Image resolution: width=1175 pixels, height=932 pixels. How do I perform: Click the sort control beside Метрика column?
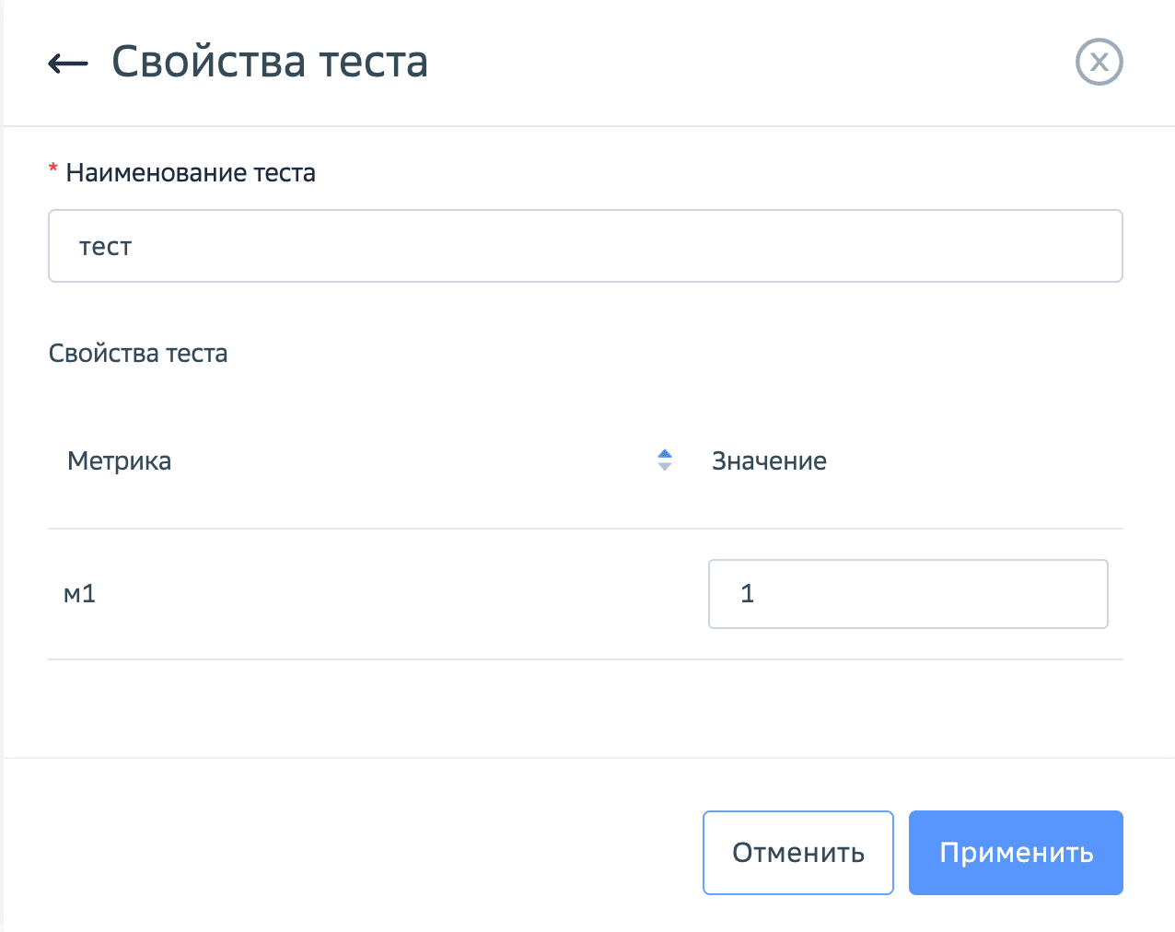point(663,460)
